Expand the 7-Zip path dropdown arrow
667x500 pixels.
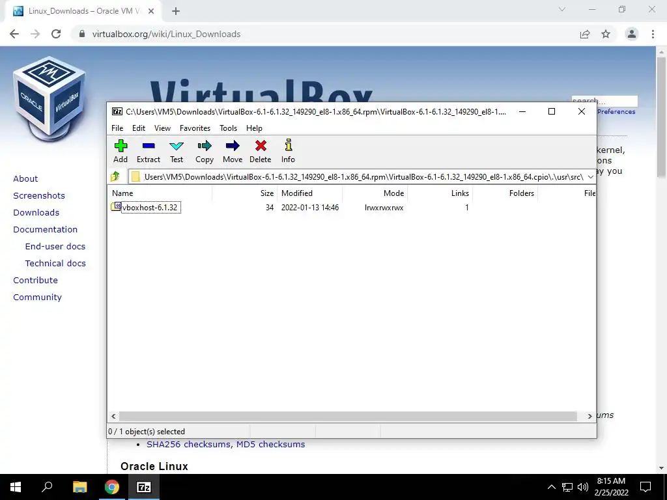[x=590, y=177]
